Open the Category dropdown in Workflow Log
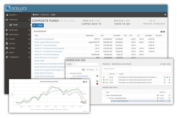The image size is (177, 118). tap(86, 64)
